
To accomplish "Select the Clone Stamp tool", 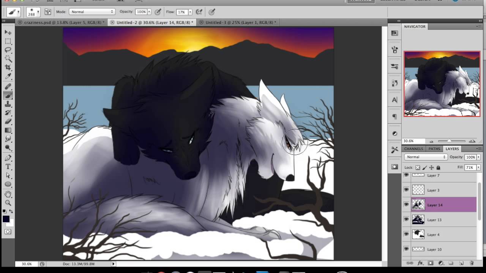I will (8, 104).
